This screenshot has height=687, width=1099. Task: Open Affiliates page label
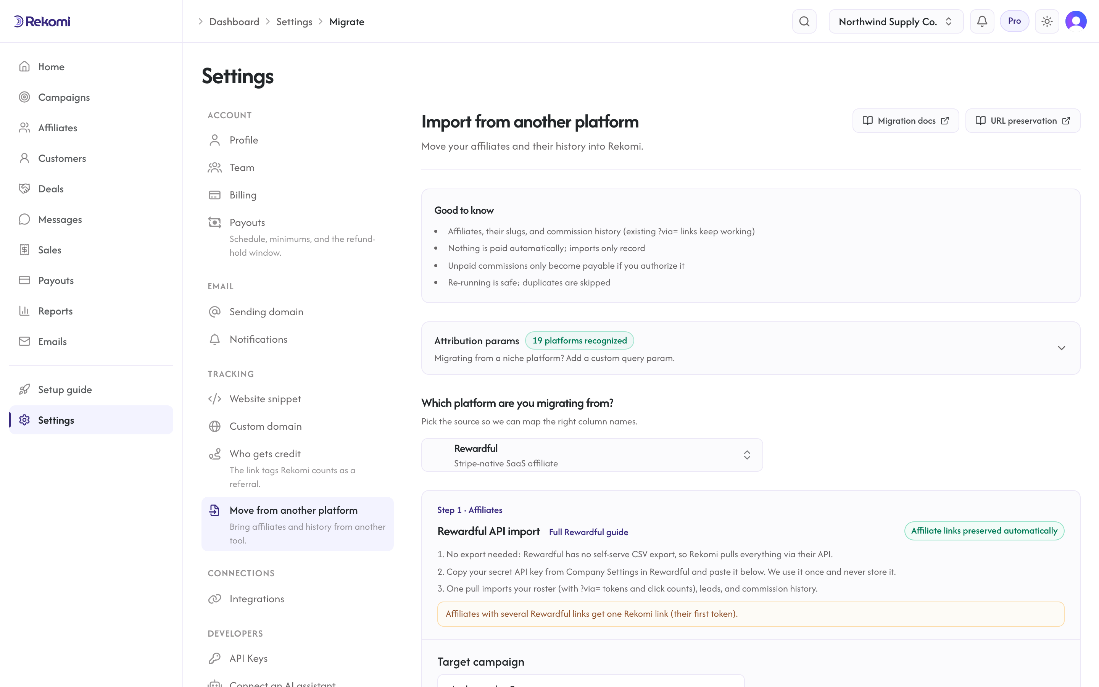pyautogui.click(x=58, y=128)
